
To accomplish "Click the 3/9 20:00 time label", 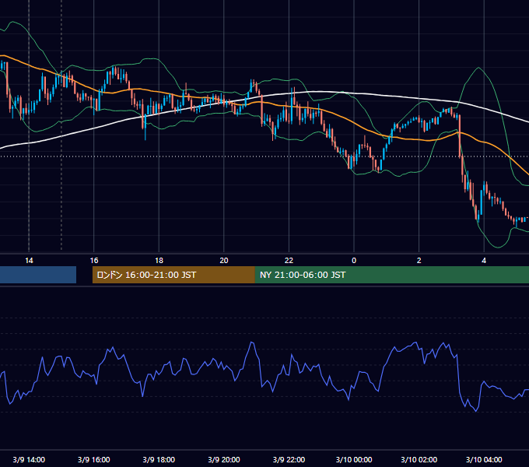I will coord(224,459).
